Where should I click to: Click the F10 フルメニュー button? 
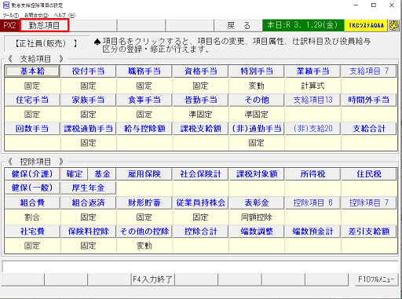(x=376, y=279)
